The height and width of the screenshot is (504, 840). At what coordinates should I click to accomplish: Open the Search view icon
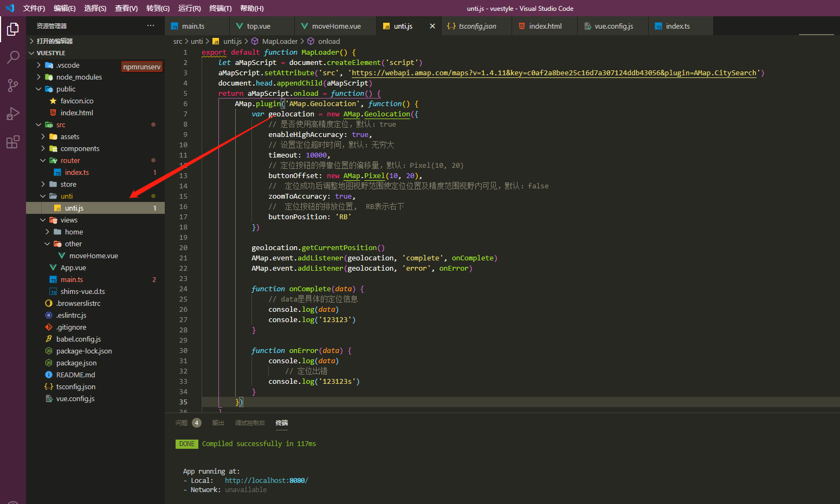[13, 57]
